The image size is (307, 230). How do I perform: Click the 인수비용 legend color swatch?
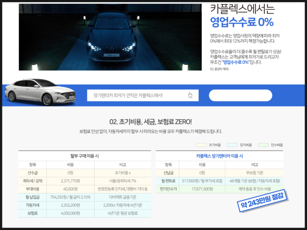(x=263, y=145)
